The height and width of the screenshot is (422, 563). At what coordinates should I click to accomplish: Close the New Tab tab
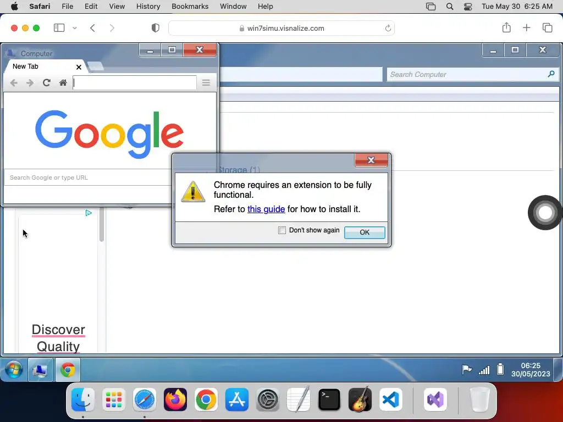pyautogui.click(x=79, y=67)
